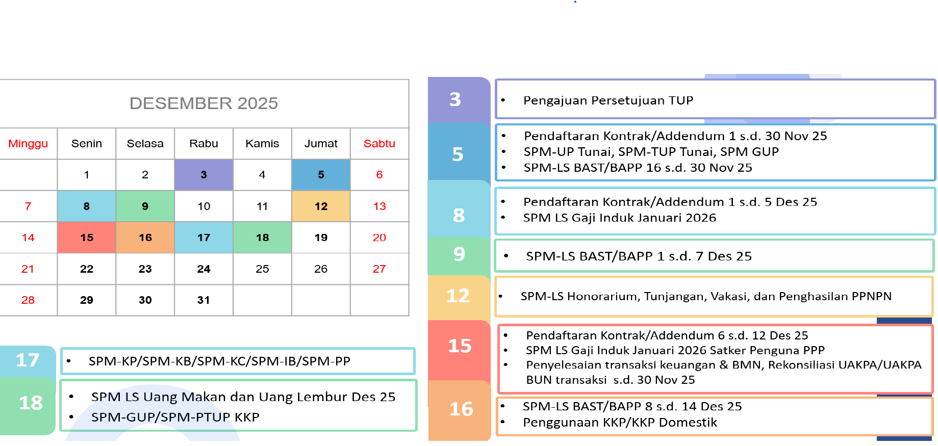
Task: Select the SPM-LS Honorarium, Tunjangan, Vakasi text
Action: coord(706,297)
